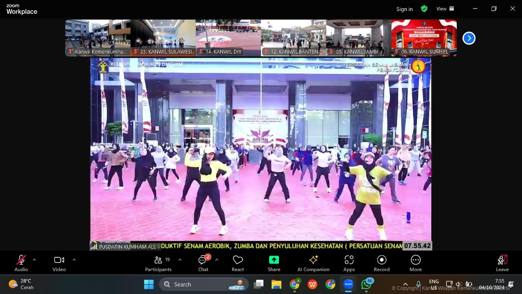Open the More options menu

click(x=416, y=263)
